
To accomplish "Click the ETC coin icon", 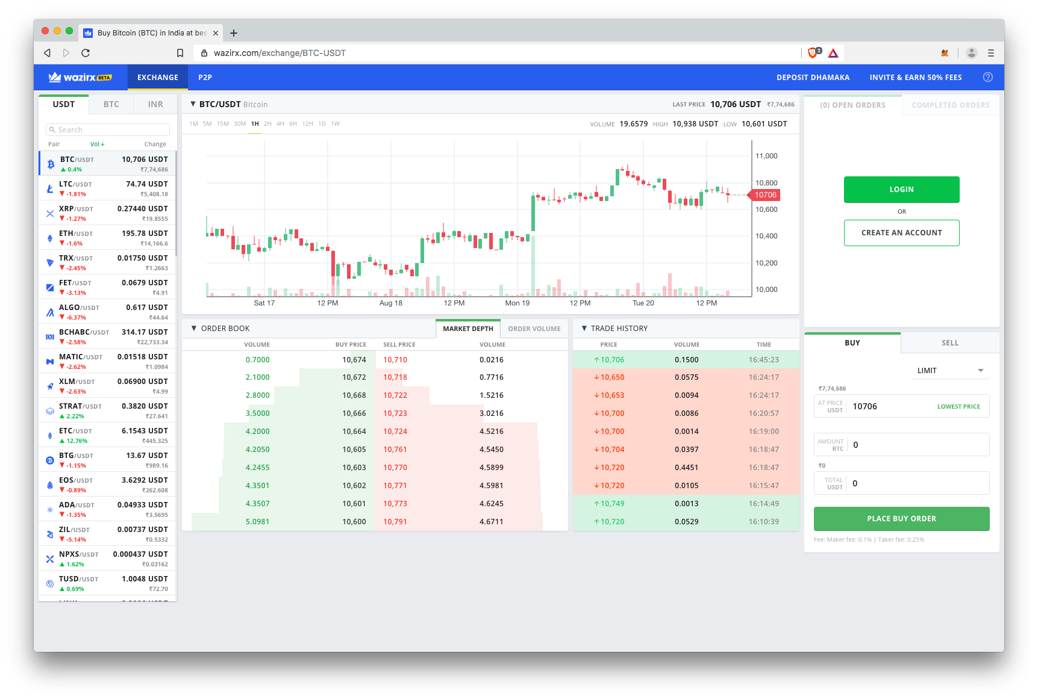I will (x=50, y=435).
